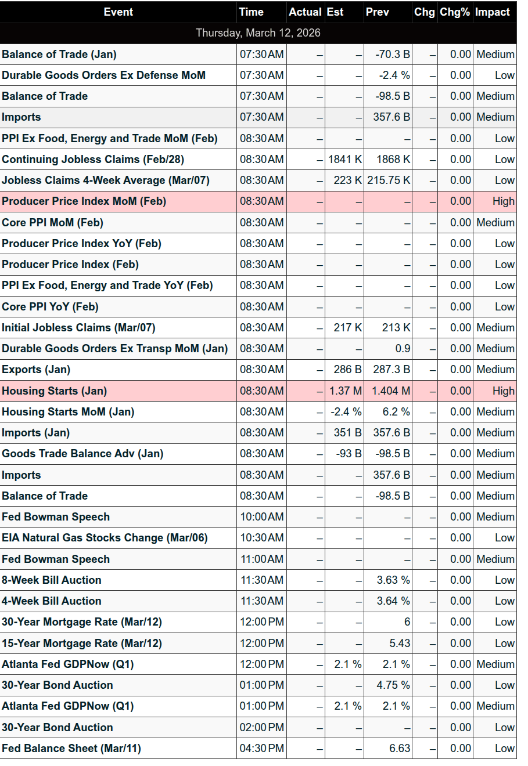The image size is (528, 766).
Task: Select Goods Trade Balance Adv (Jan)
Action: 82,454
